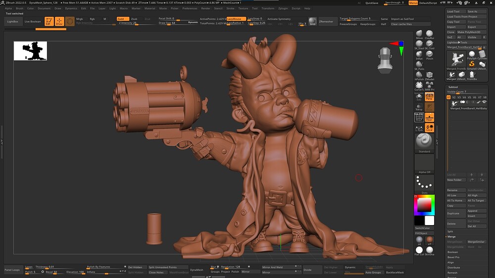This screenshot has height=278, width=495.
Task: Toggle PolyF wireframe display
Action: [419, 117]
